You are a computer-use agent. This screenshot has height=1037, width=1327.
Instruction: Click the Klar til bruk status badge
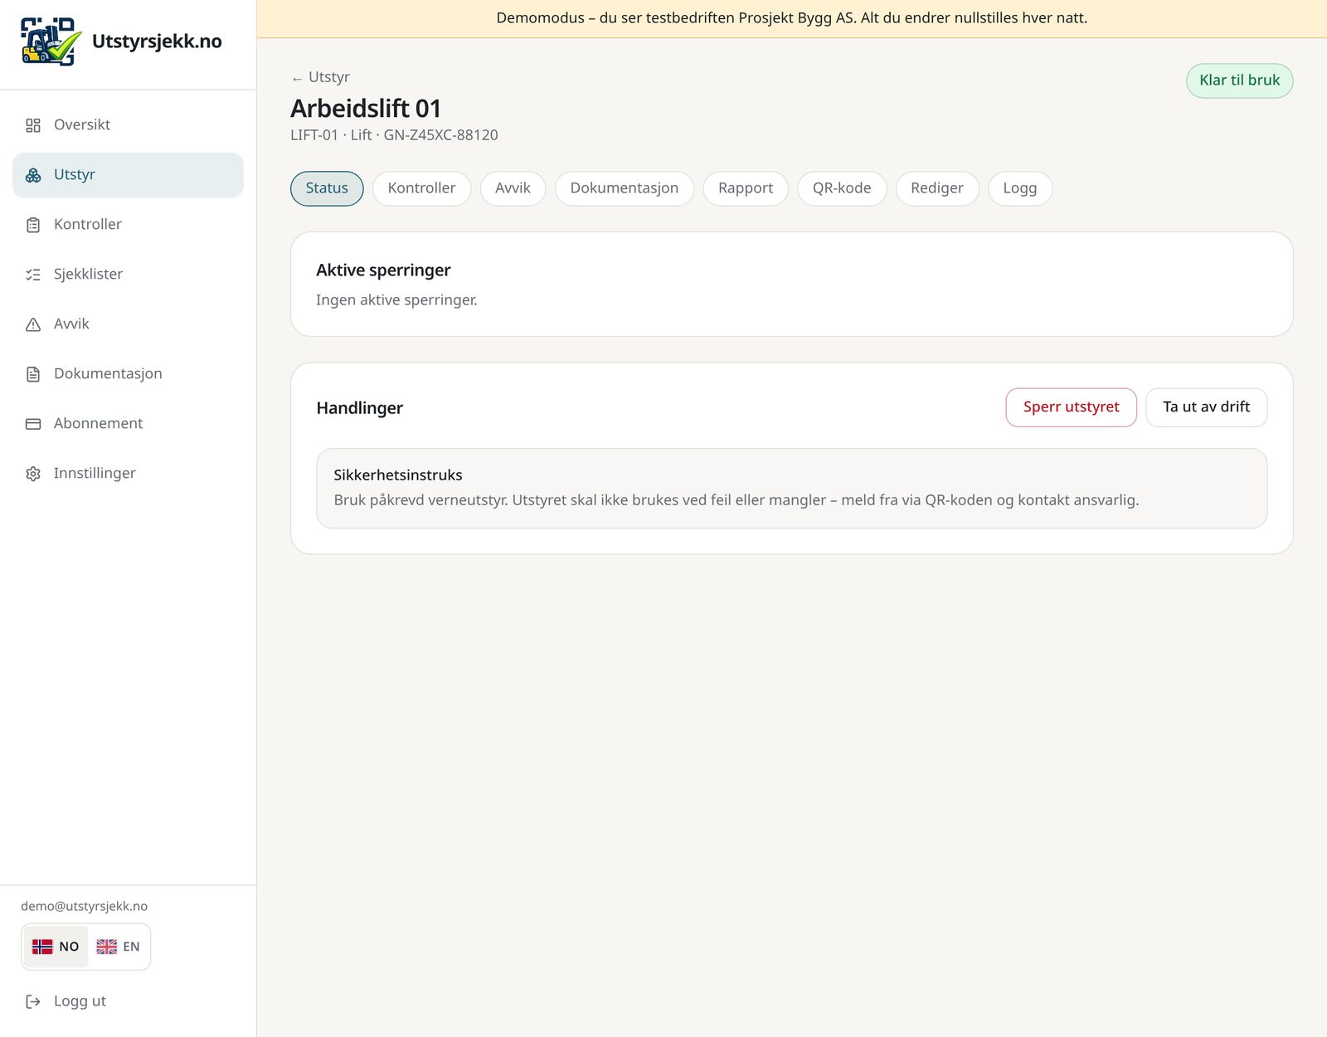1239,80
